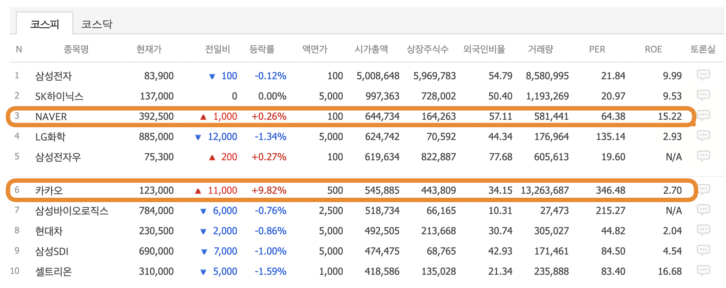Open the 현대차 stock link
726x288 pixels.
(49, 231)
